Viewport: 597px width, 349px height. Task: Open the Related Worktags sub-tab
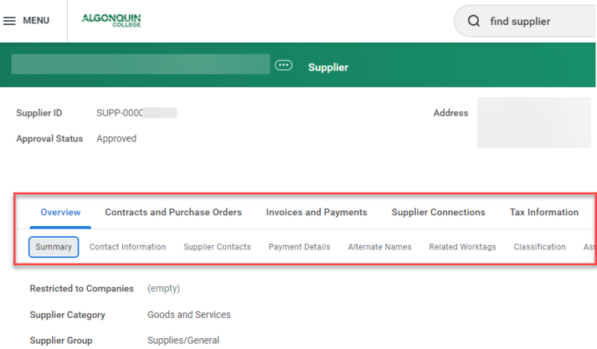coord(463,247)
